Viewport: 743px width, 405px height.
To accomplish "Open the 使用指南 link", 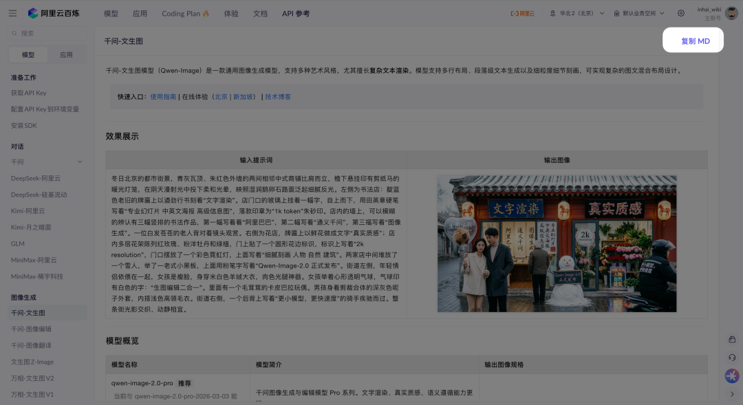I will pyautogui.click(x=163, y=97).
